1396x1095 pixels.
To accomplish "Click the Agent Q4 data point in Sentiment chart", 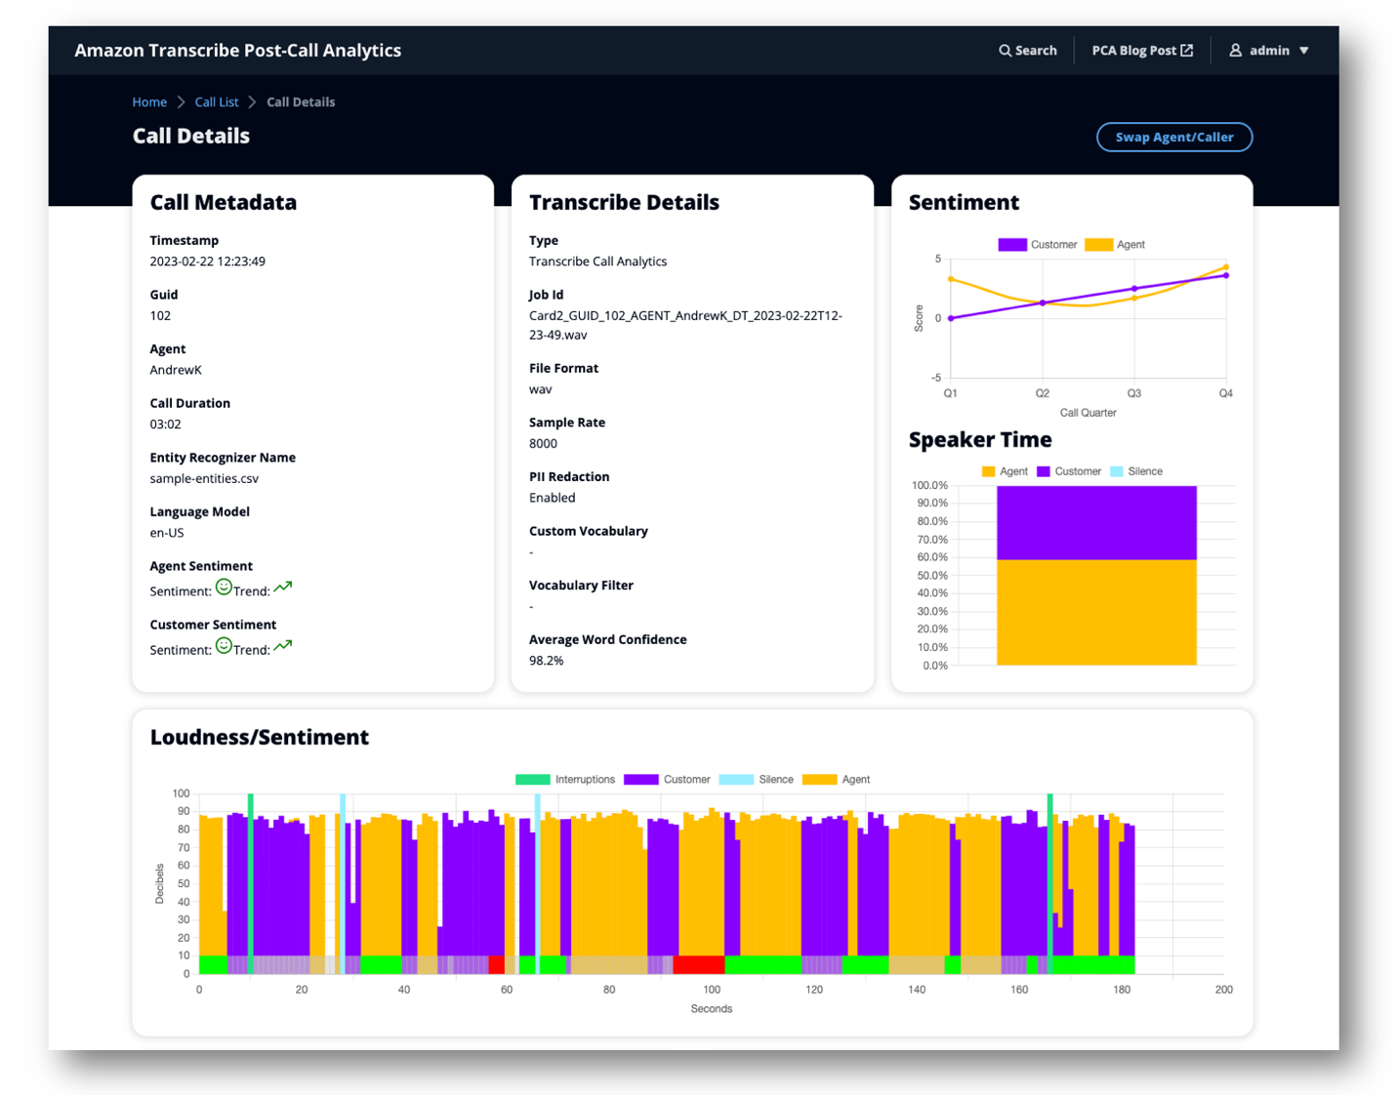I will (x=1226, y=267).
